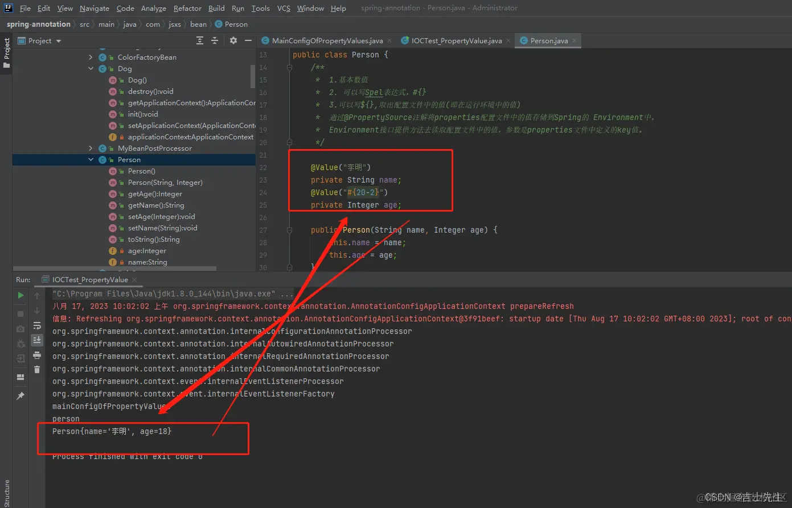Click Collapse All icon in Project panel
Screen dimensions: 792x508
coord(215,40)
